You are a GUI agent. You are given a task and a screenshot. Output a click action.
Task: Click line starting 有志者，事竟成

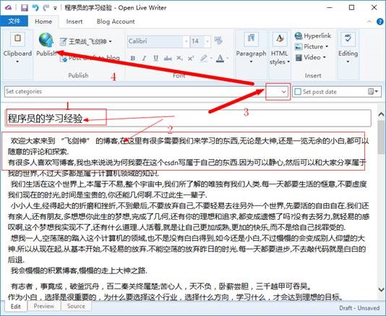161,286
